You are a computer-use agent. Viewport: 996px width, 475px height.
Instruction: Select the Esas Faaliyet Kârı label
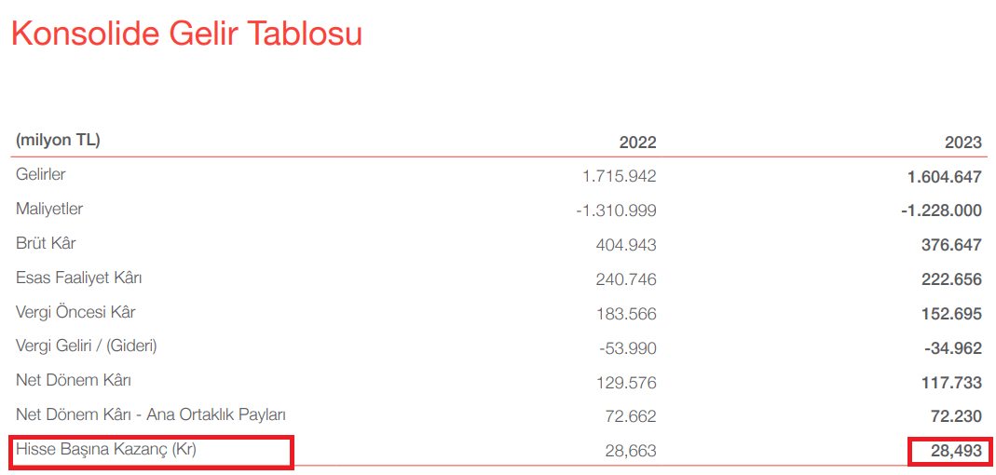click(x=78, y=278)
